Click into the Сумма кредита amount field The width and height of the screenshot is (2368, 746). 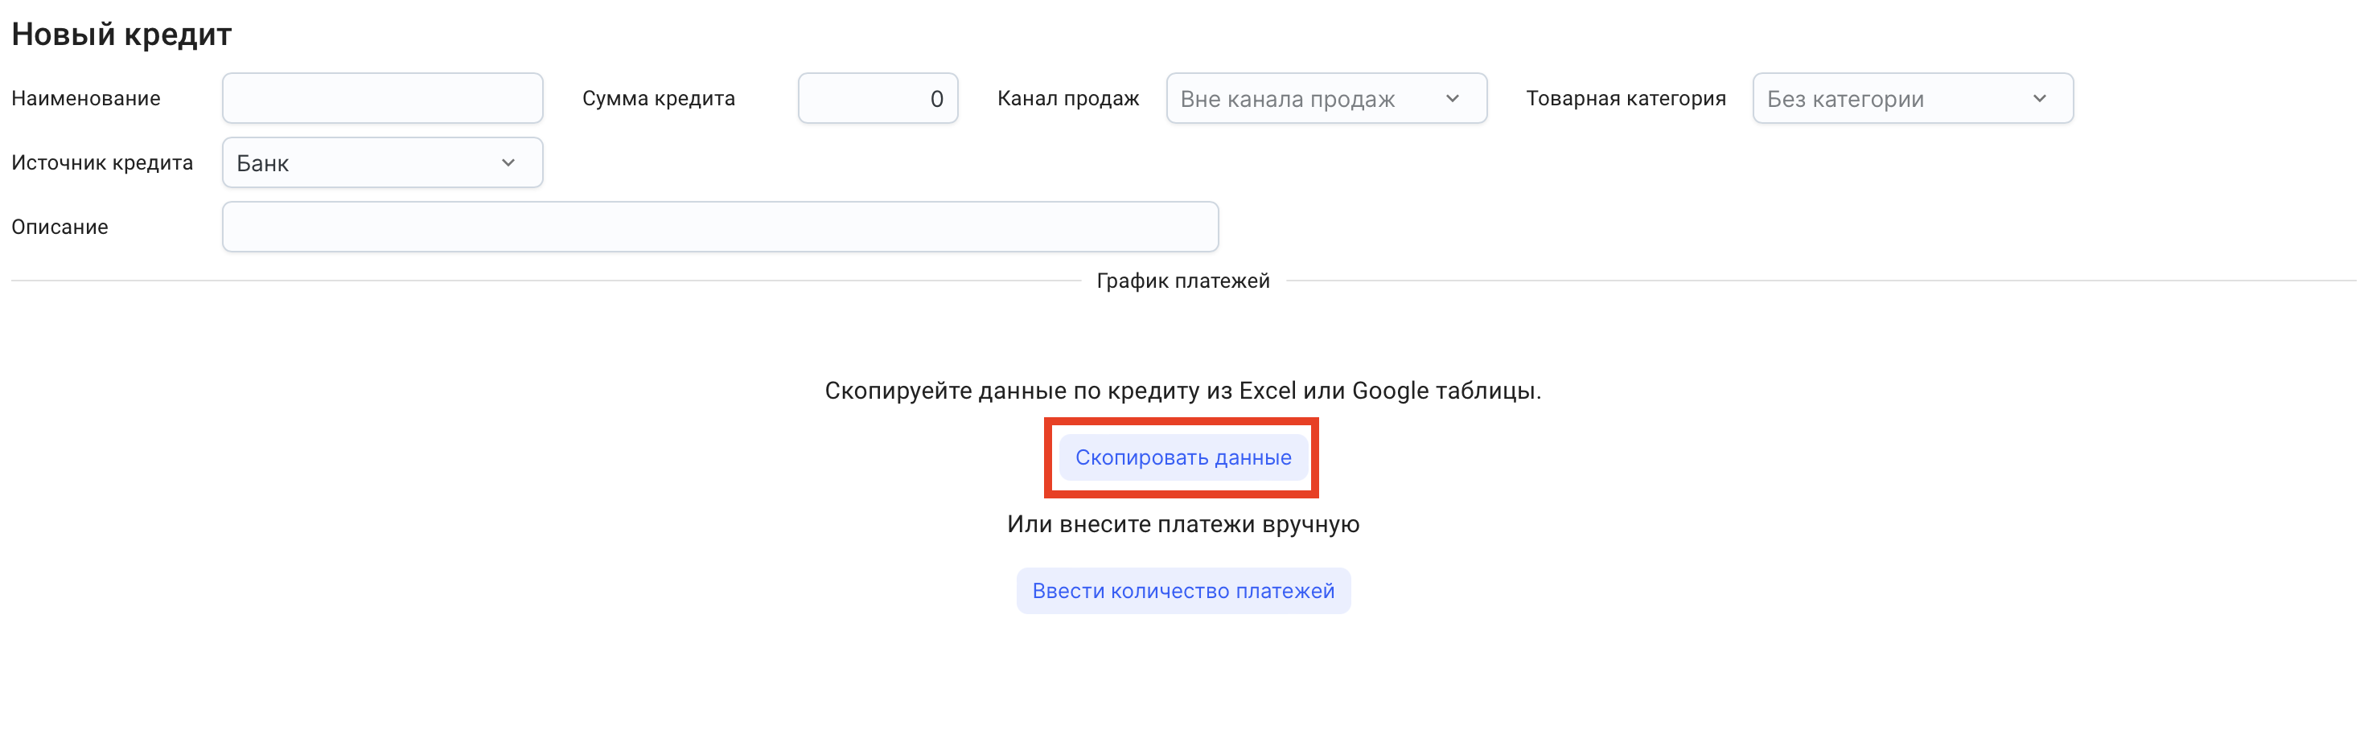tap(877, 98)
